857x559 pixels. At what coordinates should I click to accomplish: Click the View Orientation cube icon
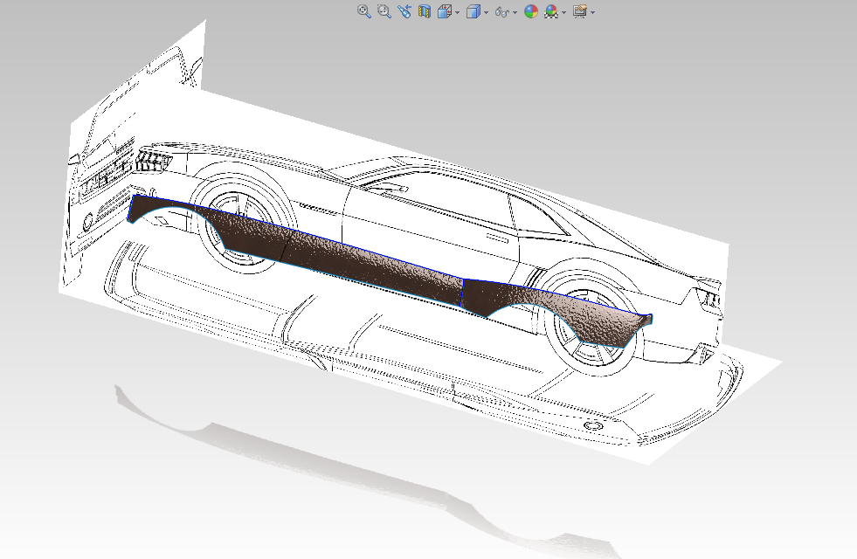tap(444, 12)
